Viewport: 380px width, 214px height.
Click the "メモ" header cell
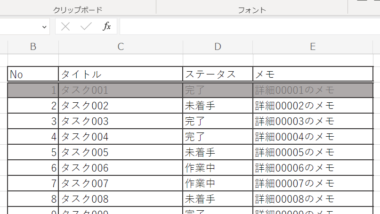pos(313,74)
